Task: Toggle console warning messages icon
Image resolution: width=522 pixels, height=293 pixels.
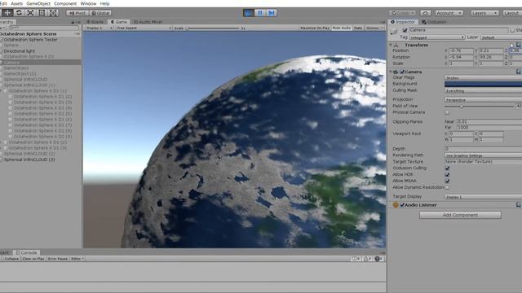Action: [x=368, y=259]
